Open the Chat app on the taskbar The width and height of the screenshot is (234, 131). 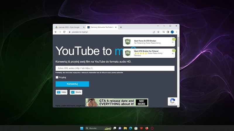(120, 128)
